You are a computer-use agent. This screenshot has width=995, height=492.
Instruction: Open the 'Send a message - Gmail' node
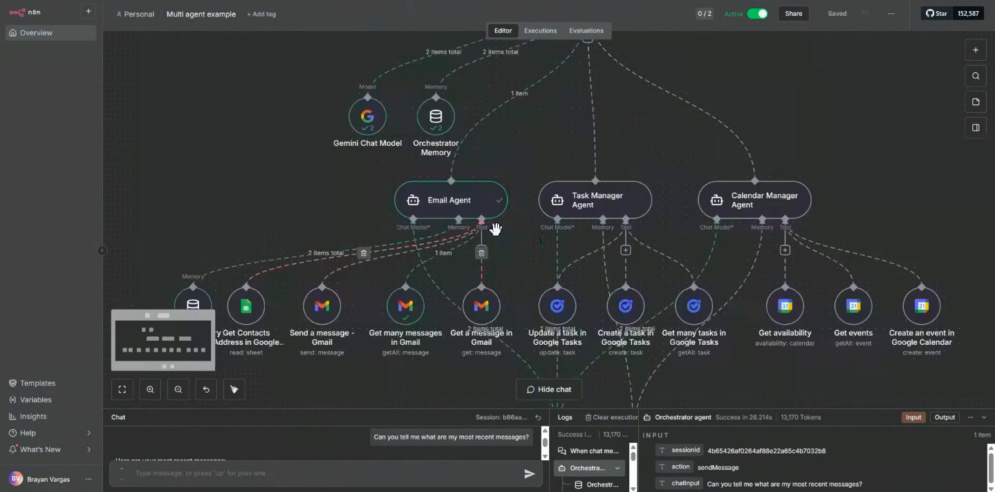[322, 305]
